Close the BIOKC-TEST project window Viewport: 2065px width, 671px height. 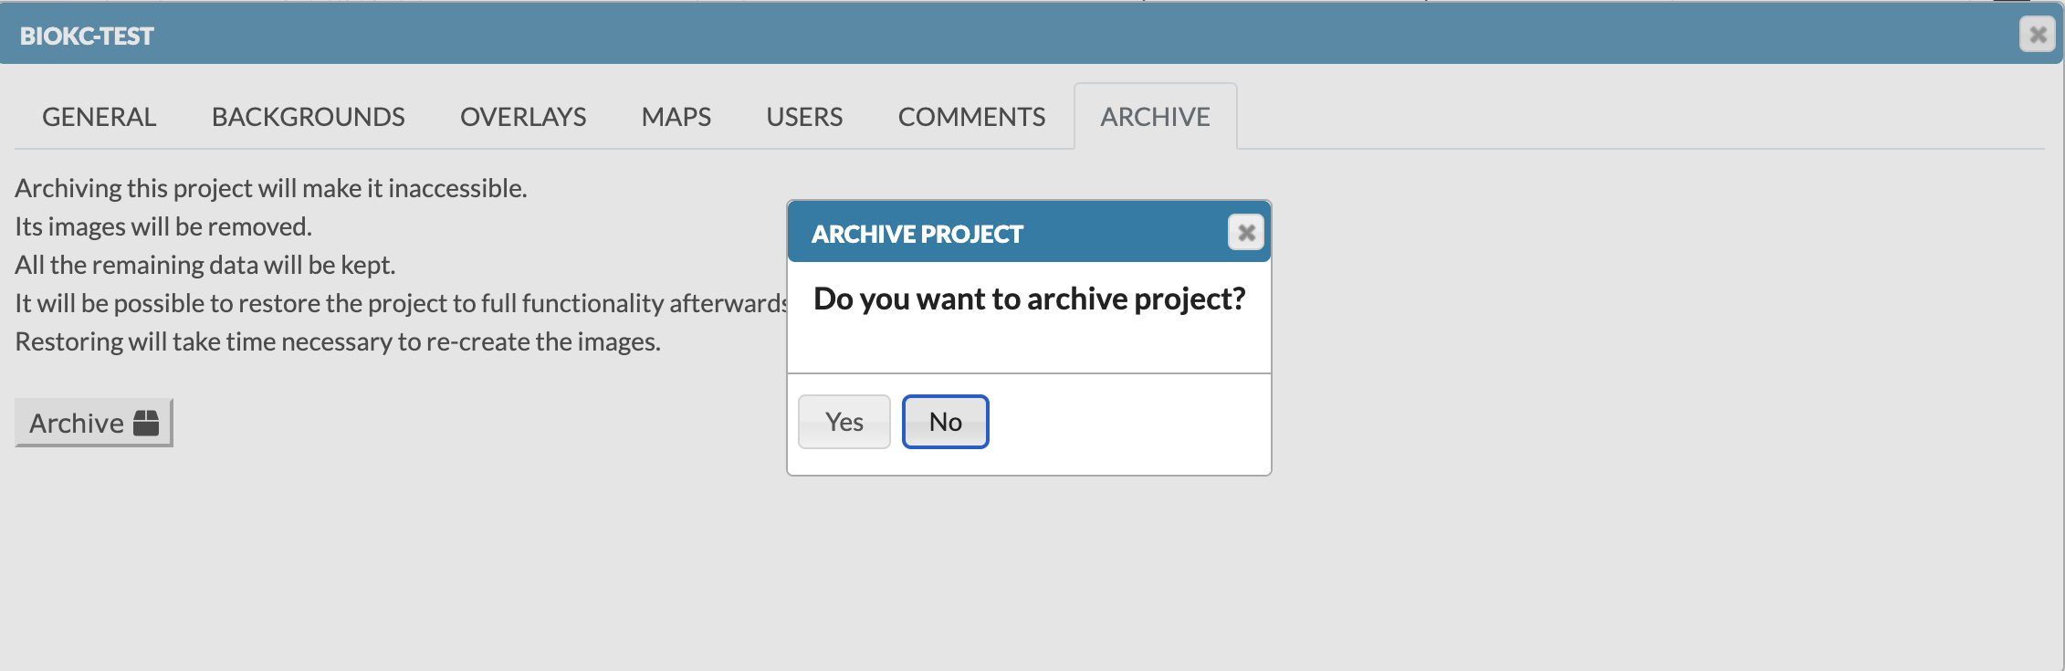point(2037,35)
